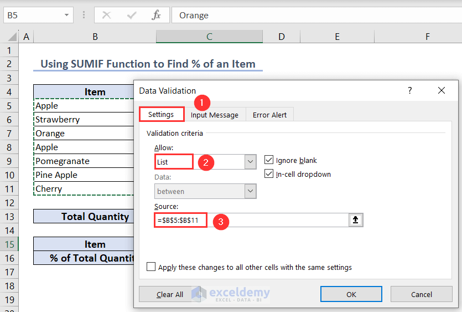Click the Clear All button

tap(169, 294)
